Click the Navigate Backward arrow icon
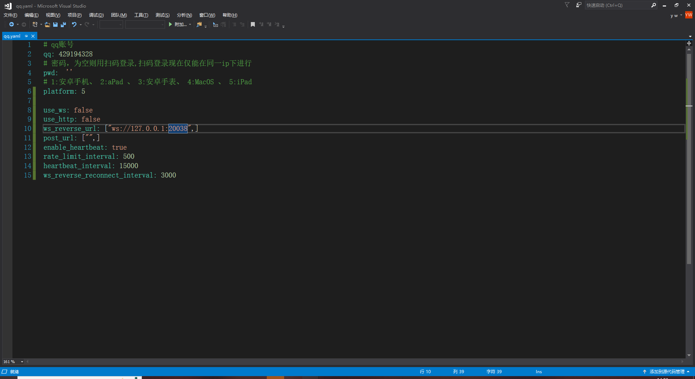Viewport: 695px width, 379px height. tap(12, 24)
